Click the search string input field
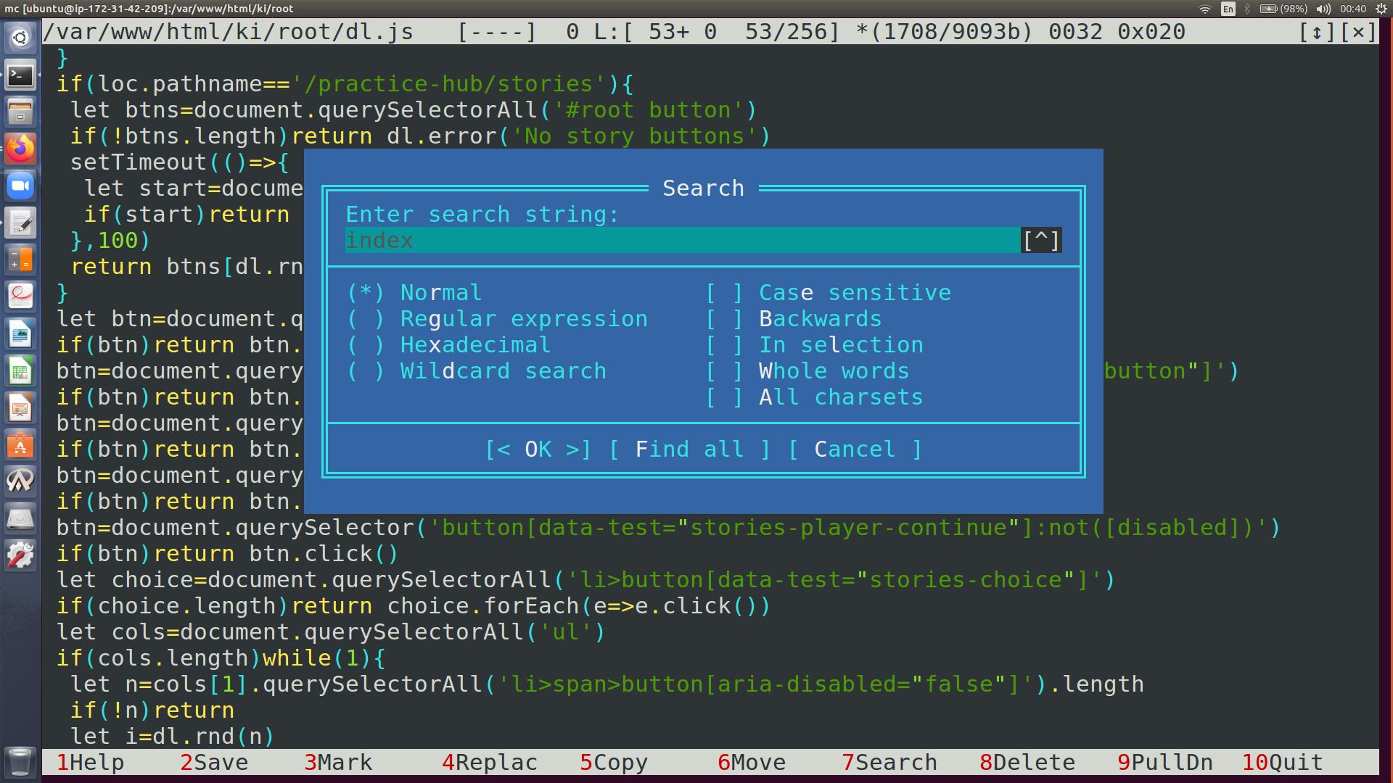The height and width of the screenshot is (783, 1393). click(x=682, y=241)
